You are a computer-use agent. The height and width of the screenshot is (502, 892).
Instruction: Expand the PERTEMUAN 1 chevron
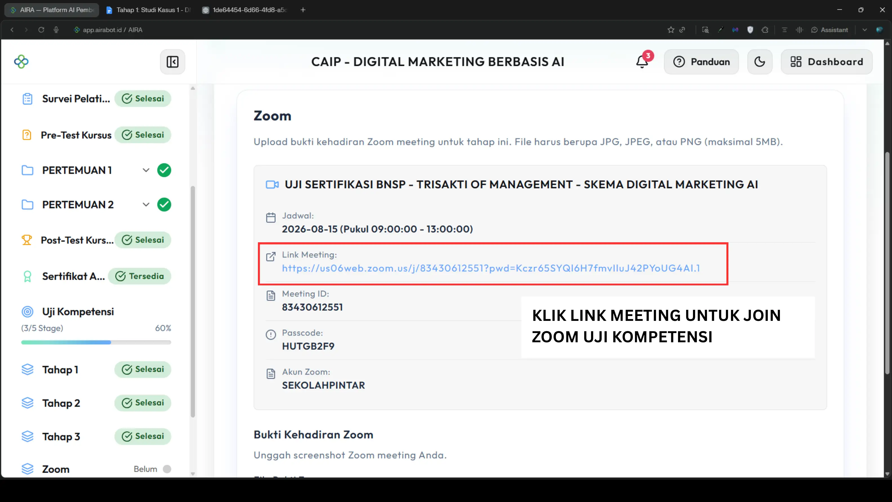point(146,170)
